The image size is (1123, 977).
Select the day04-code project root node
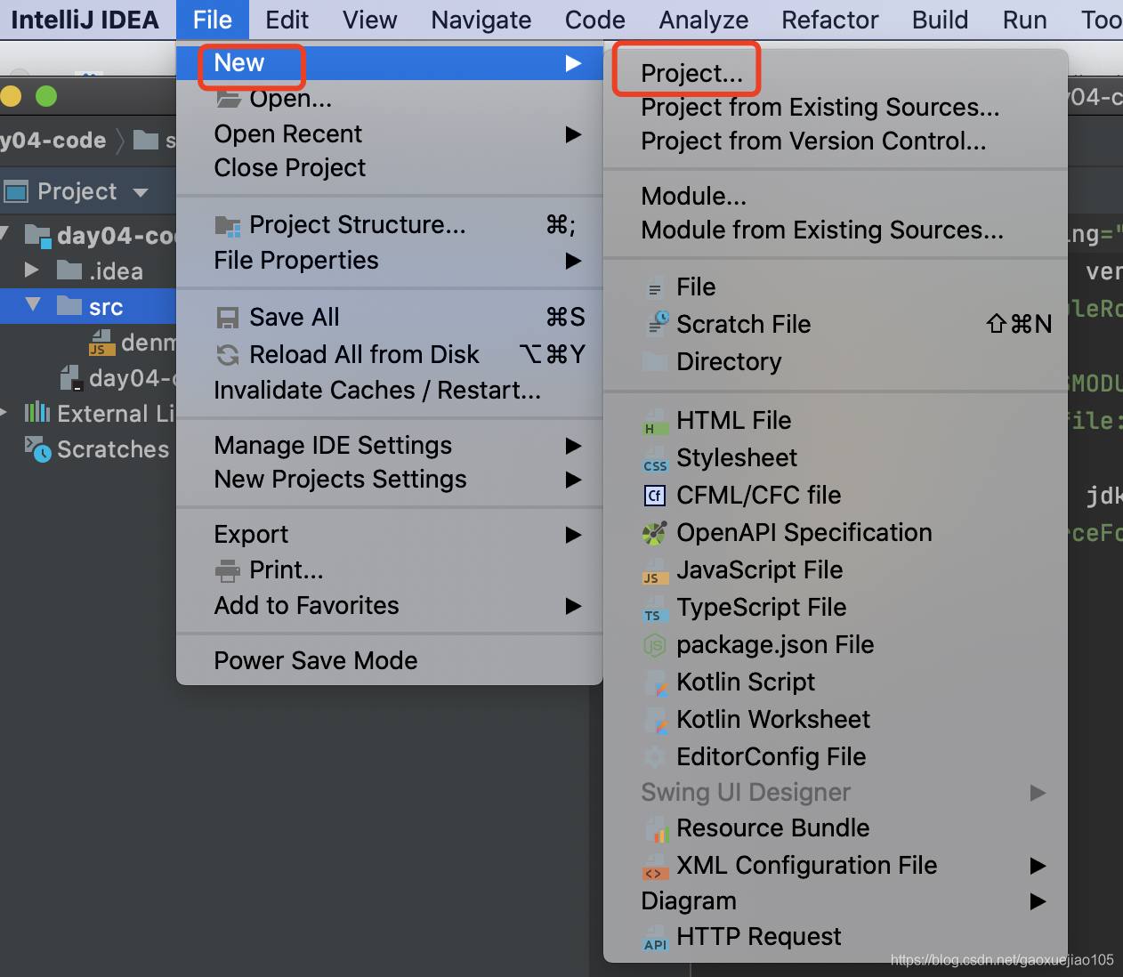point(88,235)
